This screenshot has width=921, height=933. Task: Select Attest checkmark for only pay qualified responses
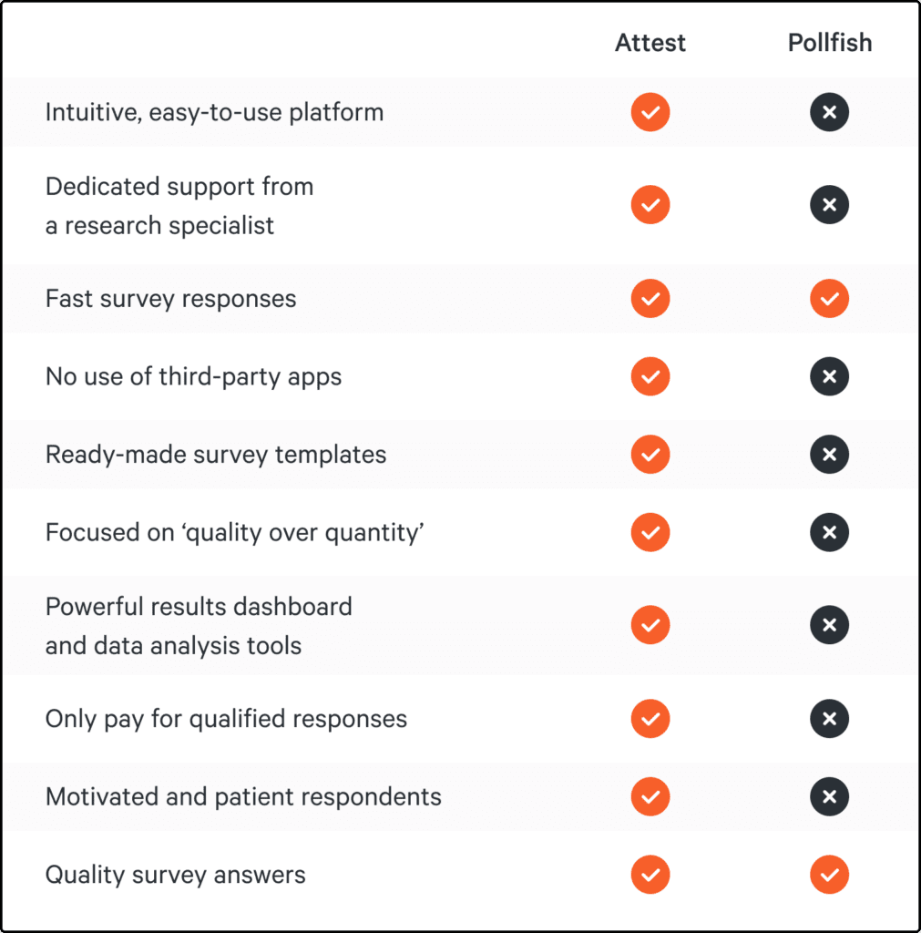click(x=650, y=719)
